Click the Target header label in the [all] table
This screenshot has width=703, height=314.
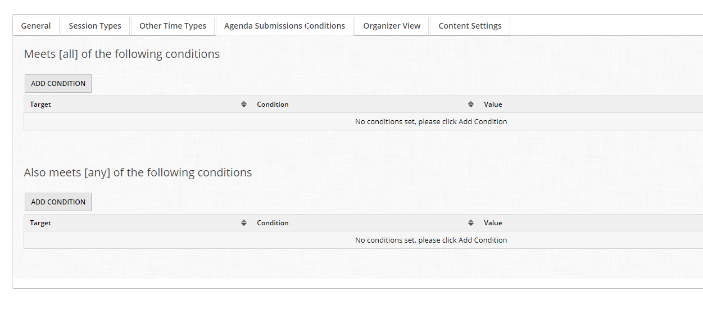[x=40, y=104]
